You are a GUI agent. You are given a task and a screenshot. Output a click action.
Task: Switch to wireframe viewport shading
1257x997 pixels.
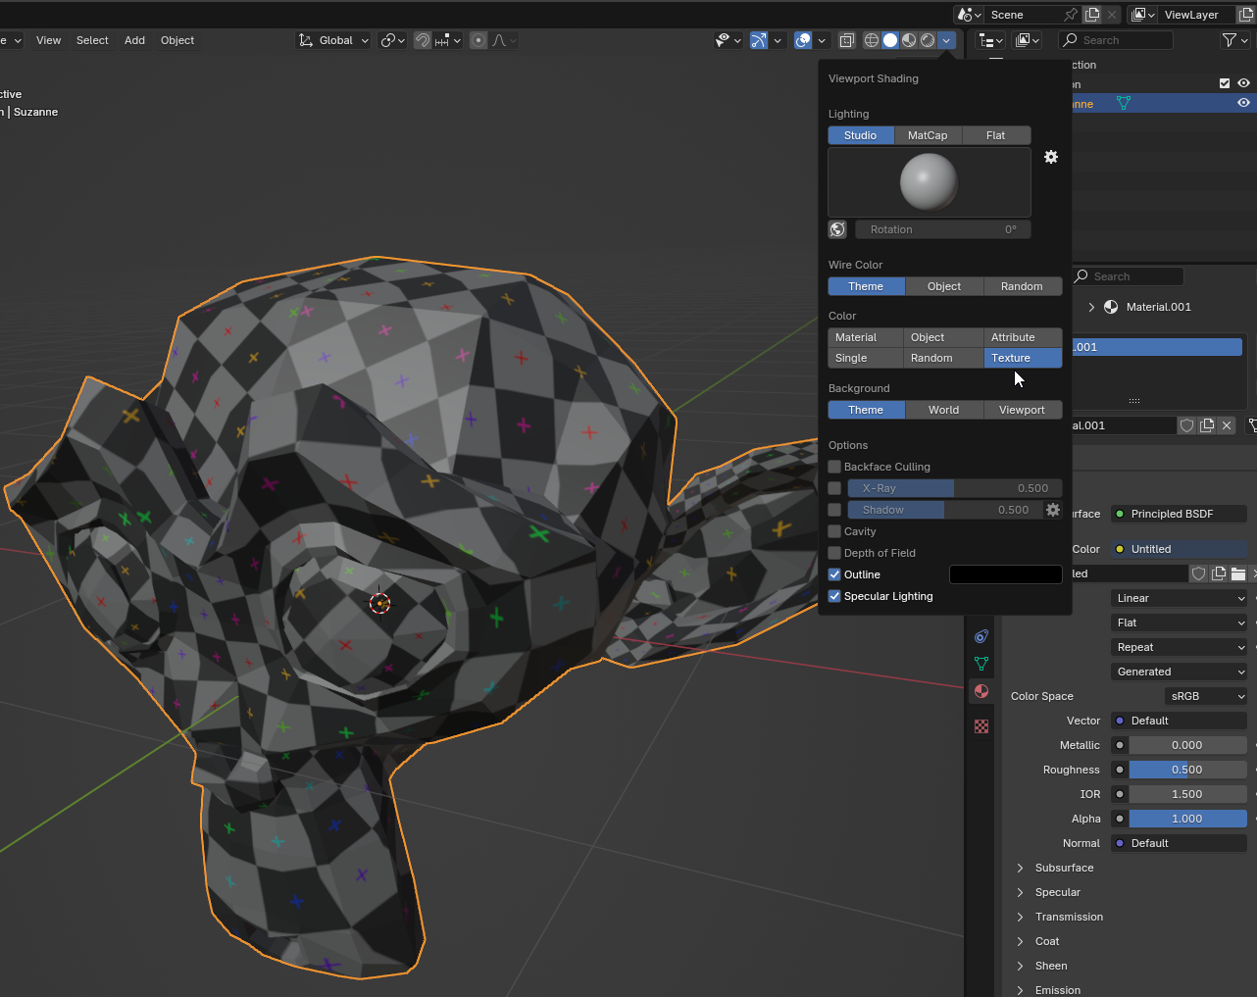point(871,40)
